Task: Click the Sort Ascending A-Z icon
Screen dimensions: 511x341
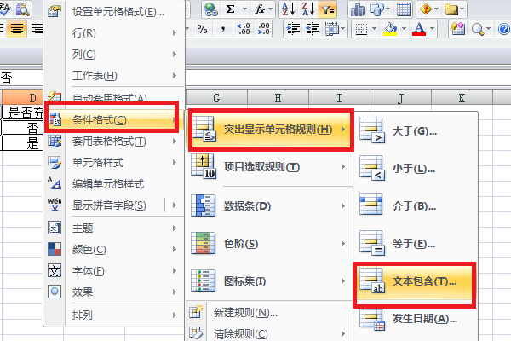Action: [289, 9]
